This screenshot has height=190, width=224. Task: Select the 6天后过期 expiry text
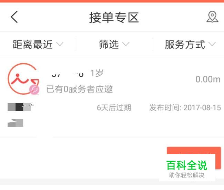pyautogui.click(x=114, y=108)
